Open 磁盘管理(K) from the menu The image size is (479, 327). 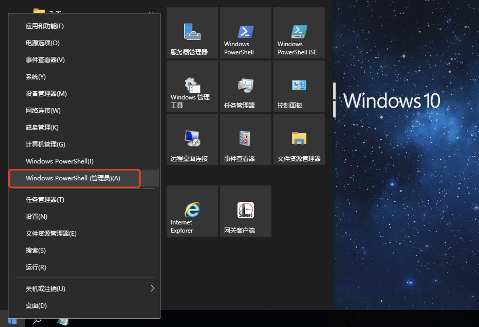coord(84,127)
